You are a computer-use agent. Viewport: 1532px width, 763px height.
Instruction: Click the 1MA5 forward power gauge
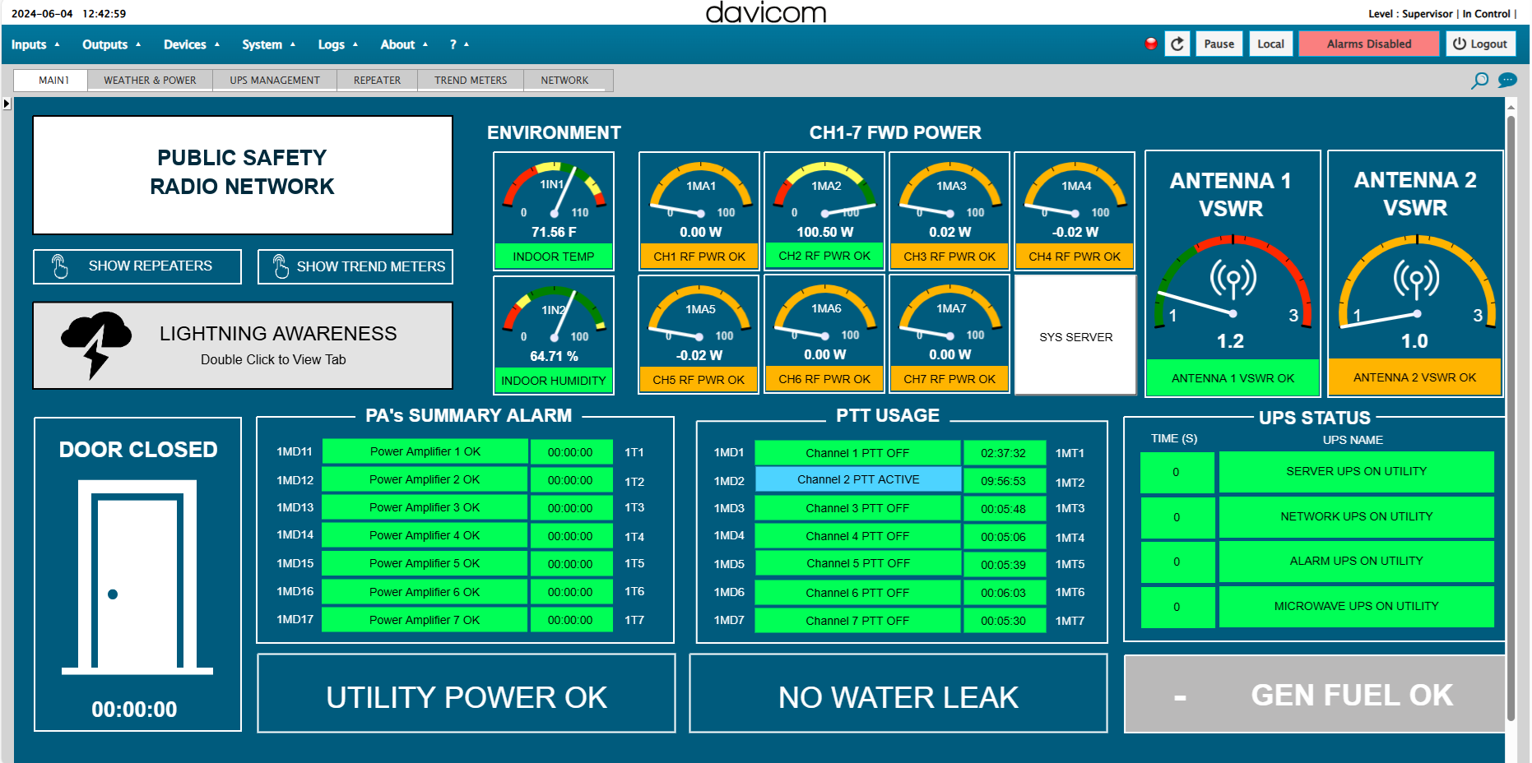pos(699,314)
